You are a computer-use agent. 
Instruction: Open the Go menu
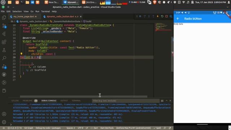coord(32,11)
